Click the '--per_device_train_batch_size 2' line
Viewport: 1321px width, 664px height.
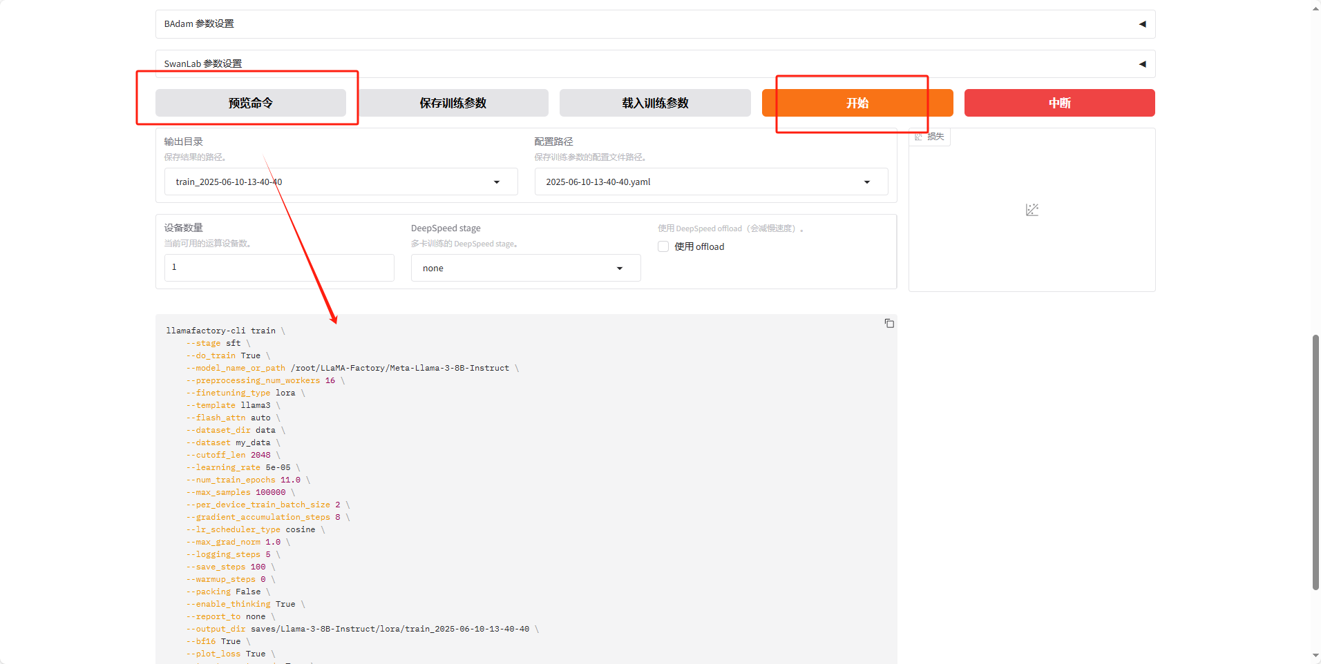[x=268, y=505]
